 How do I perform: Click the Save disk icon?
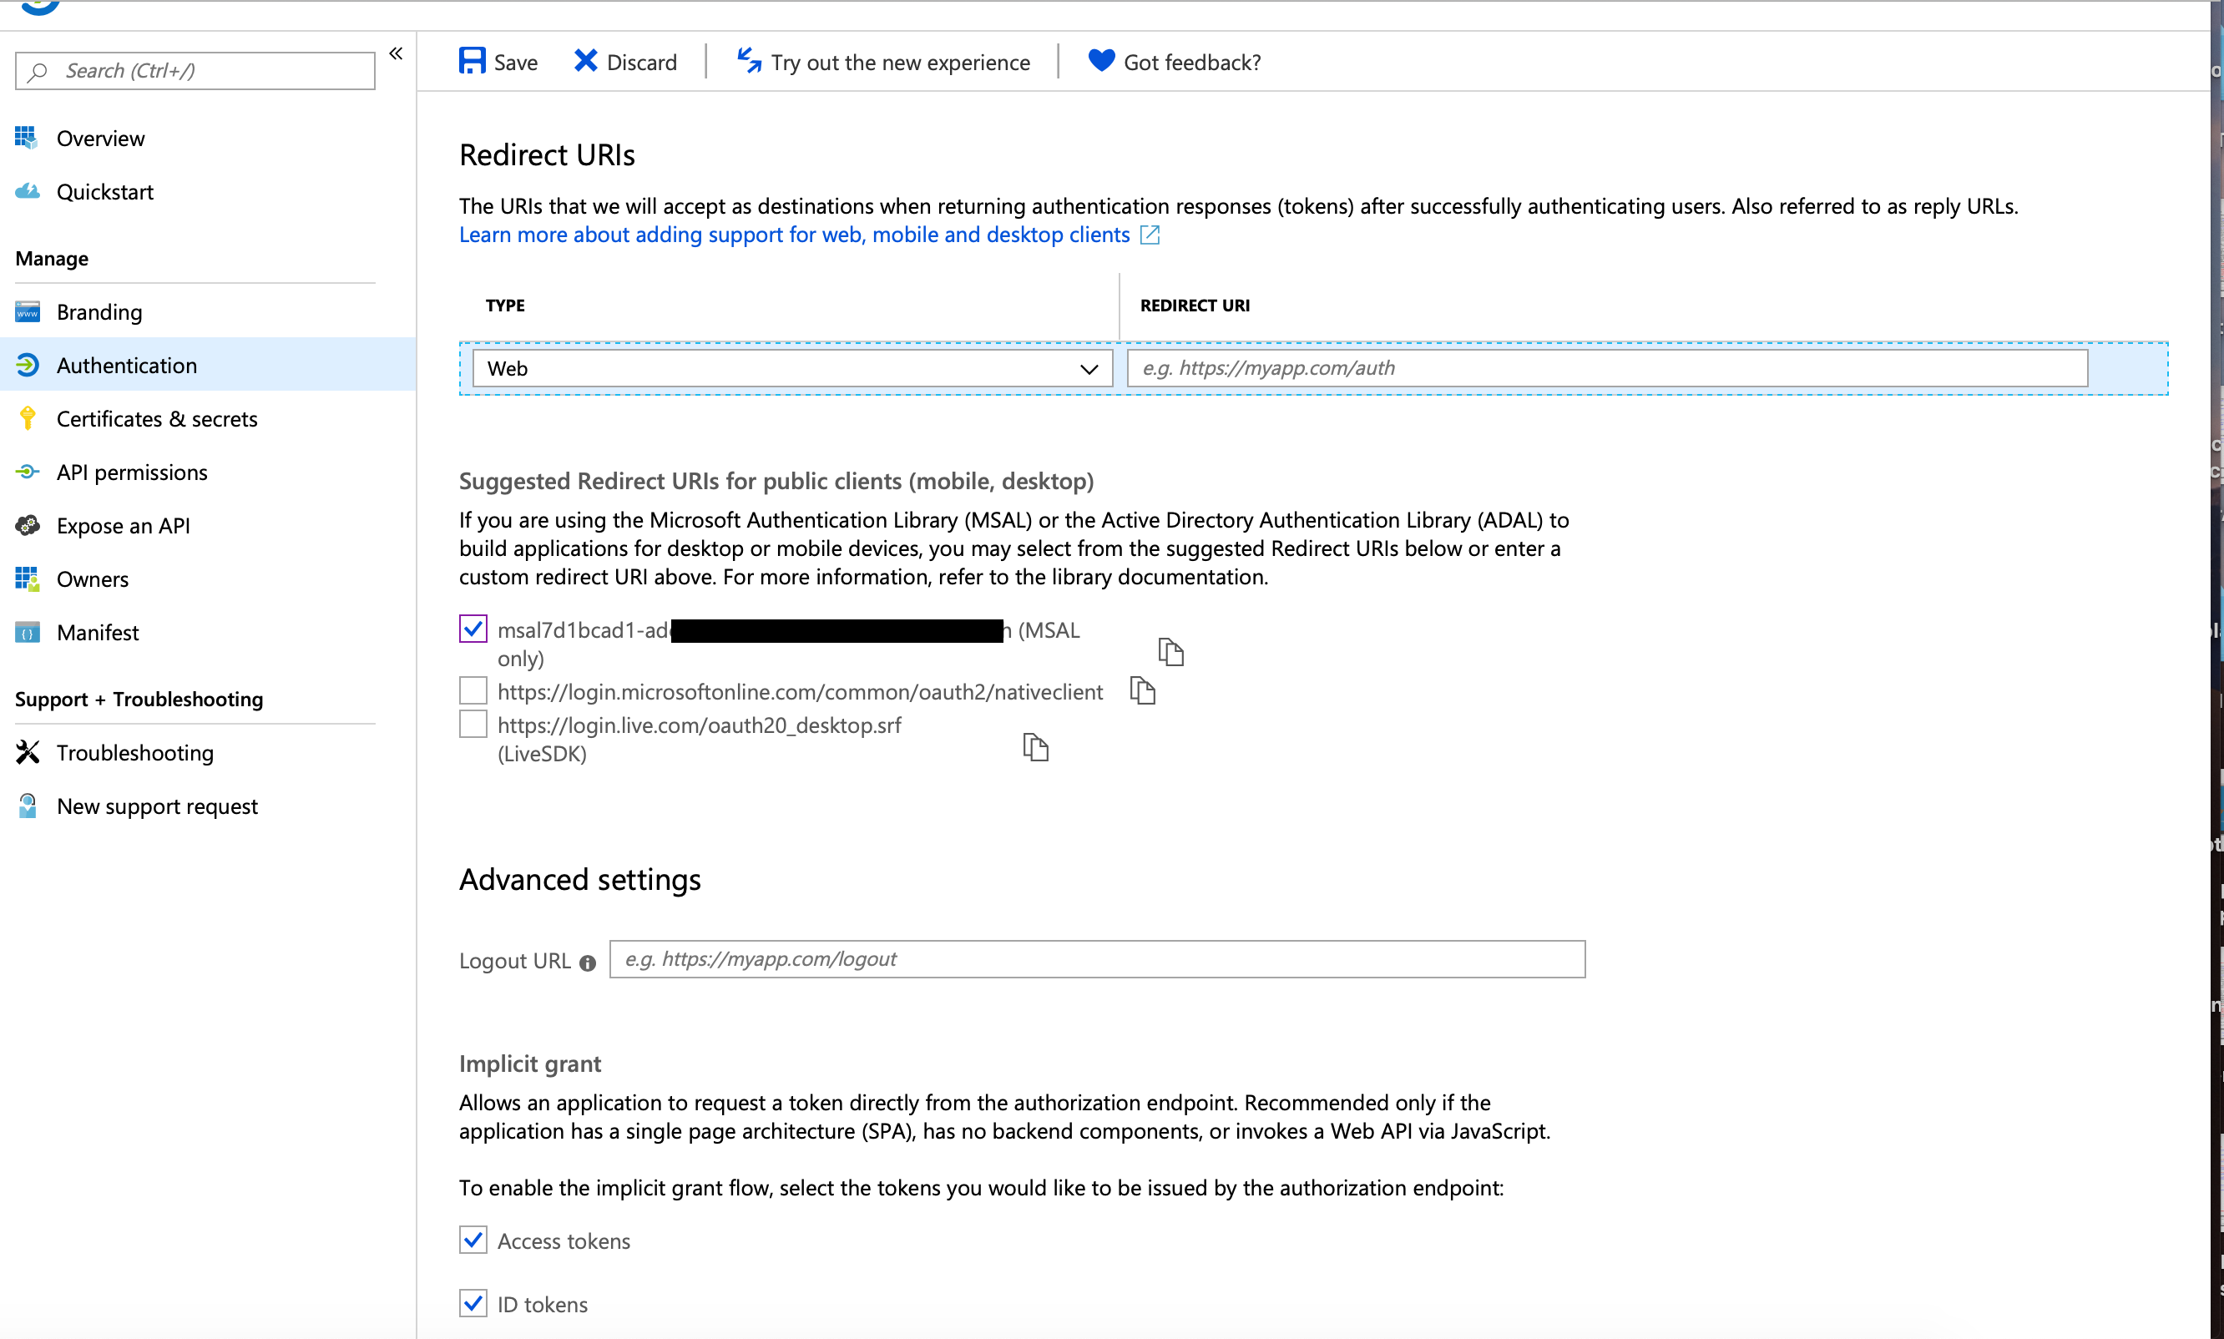coord(473,59)
